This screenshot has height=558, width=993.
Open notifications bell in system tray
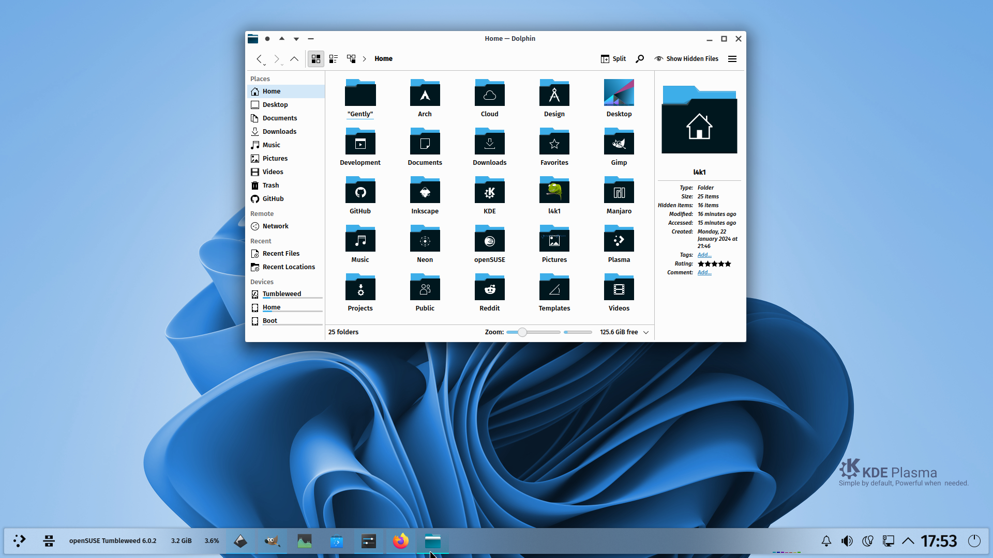point(826,541)
